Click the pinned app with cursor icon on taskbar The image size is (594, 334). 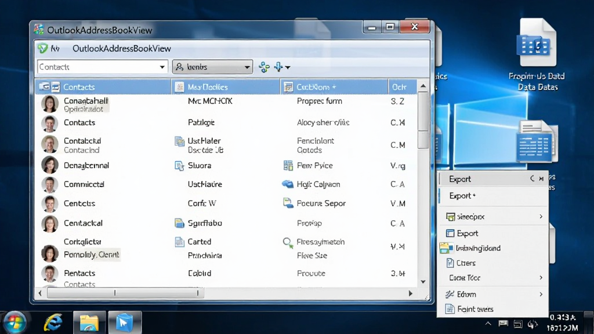point(125,322)
